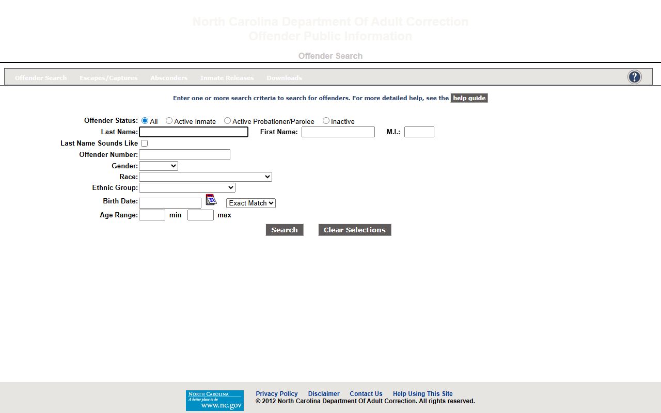Open the Escapes/Captures menu item
The width and height of the screenshot is (661, 413).
(x=108, y=78)
